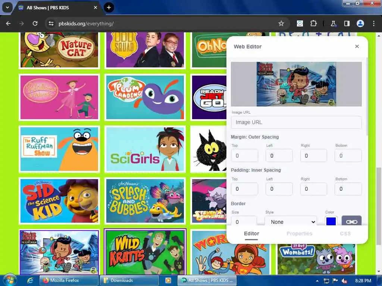Viewport: 382px width, 286px height.
Task: Open Sid the Science Kid tile
Action: (x=59, y=201)
